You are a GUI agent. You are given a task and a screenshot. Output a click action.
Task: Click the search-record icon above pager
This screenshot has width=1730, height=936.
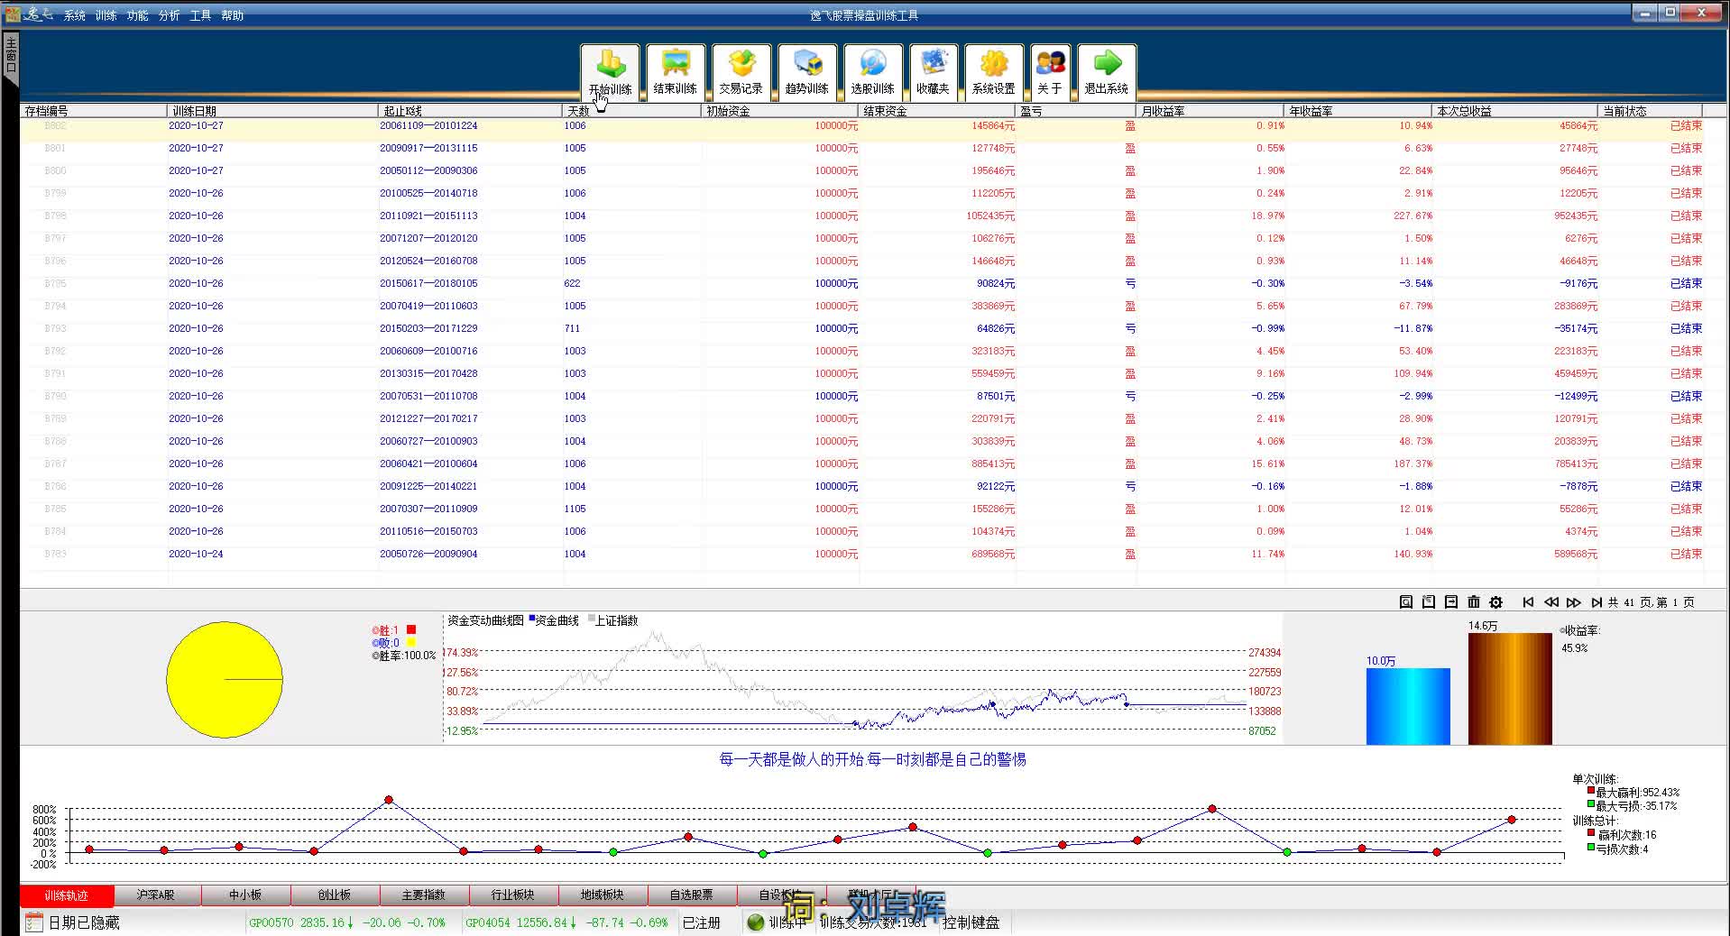point(1406,601)
